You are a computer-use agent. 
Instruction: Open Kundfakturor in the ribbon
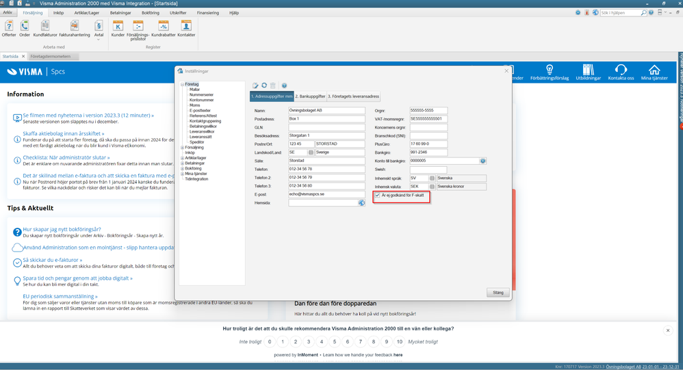tap(45, 29)
